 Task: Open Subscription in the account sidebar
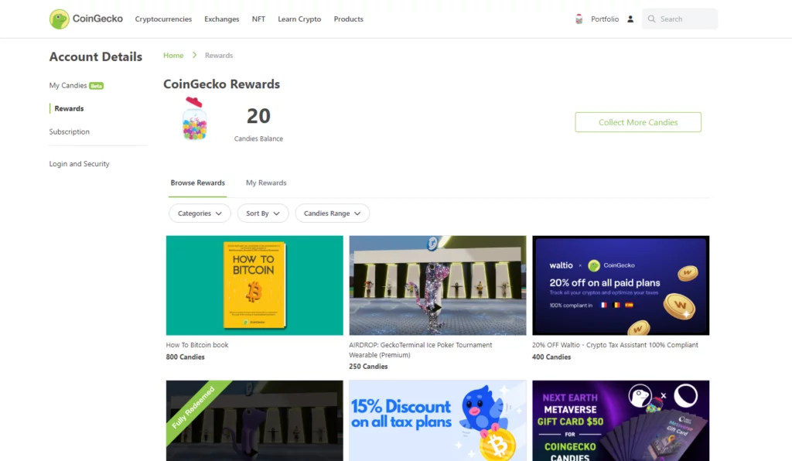point(69,131)
